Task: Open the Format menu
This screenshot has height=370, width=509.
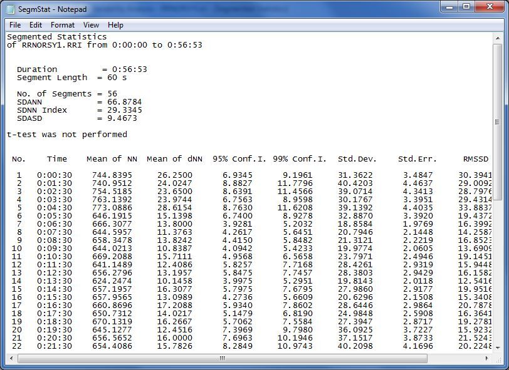Action: tap(63, 25)
